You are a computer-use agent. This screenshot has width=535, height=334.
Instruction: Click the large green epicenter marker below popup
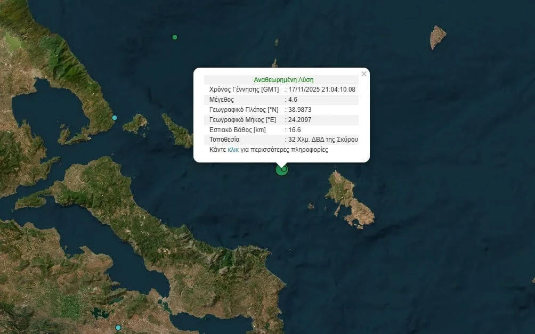click(x=281, y=170)
